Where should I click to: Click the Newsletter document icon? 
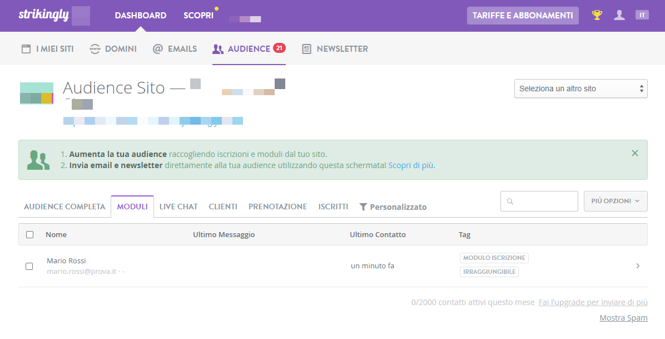(306, 49)
